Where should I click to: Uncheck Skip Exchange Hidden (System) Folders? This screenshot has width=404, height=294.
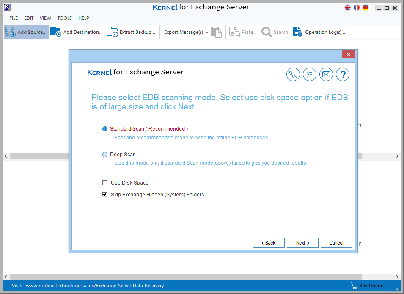(x=104, y=194)
